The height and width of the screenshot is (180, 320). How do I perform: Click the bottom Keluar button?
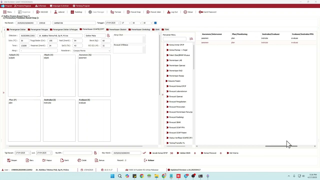[149, 160]
